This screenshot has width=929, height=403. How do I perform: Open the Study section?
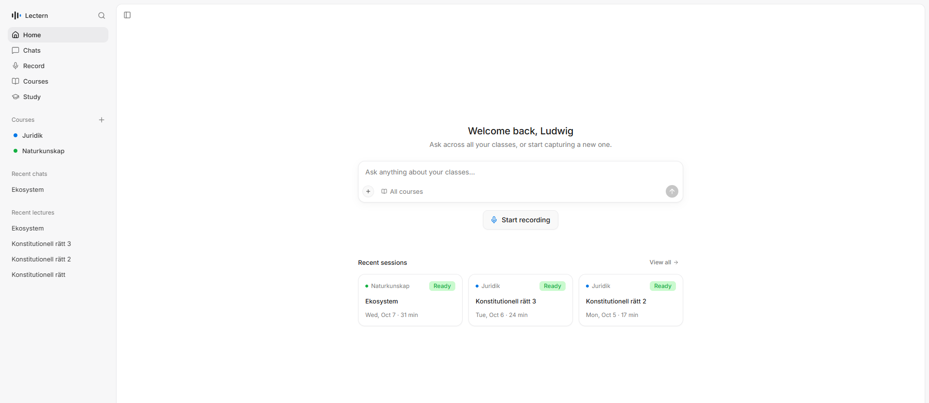tap(58, 97)
